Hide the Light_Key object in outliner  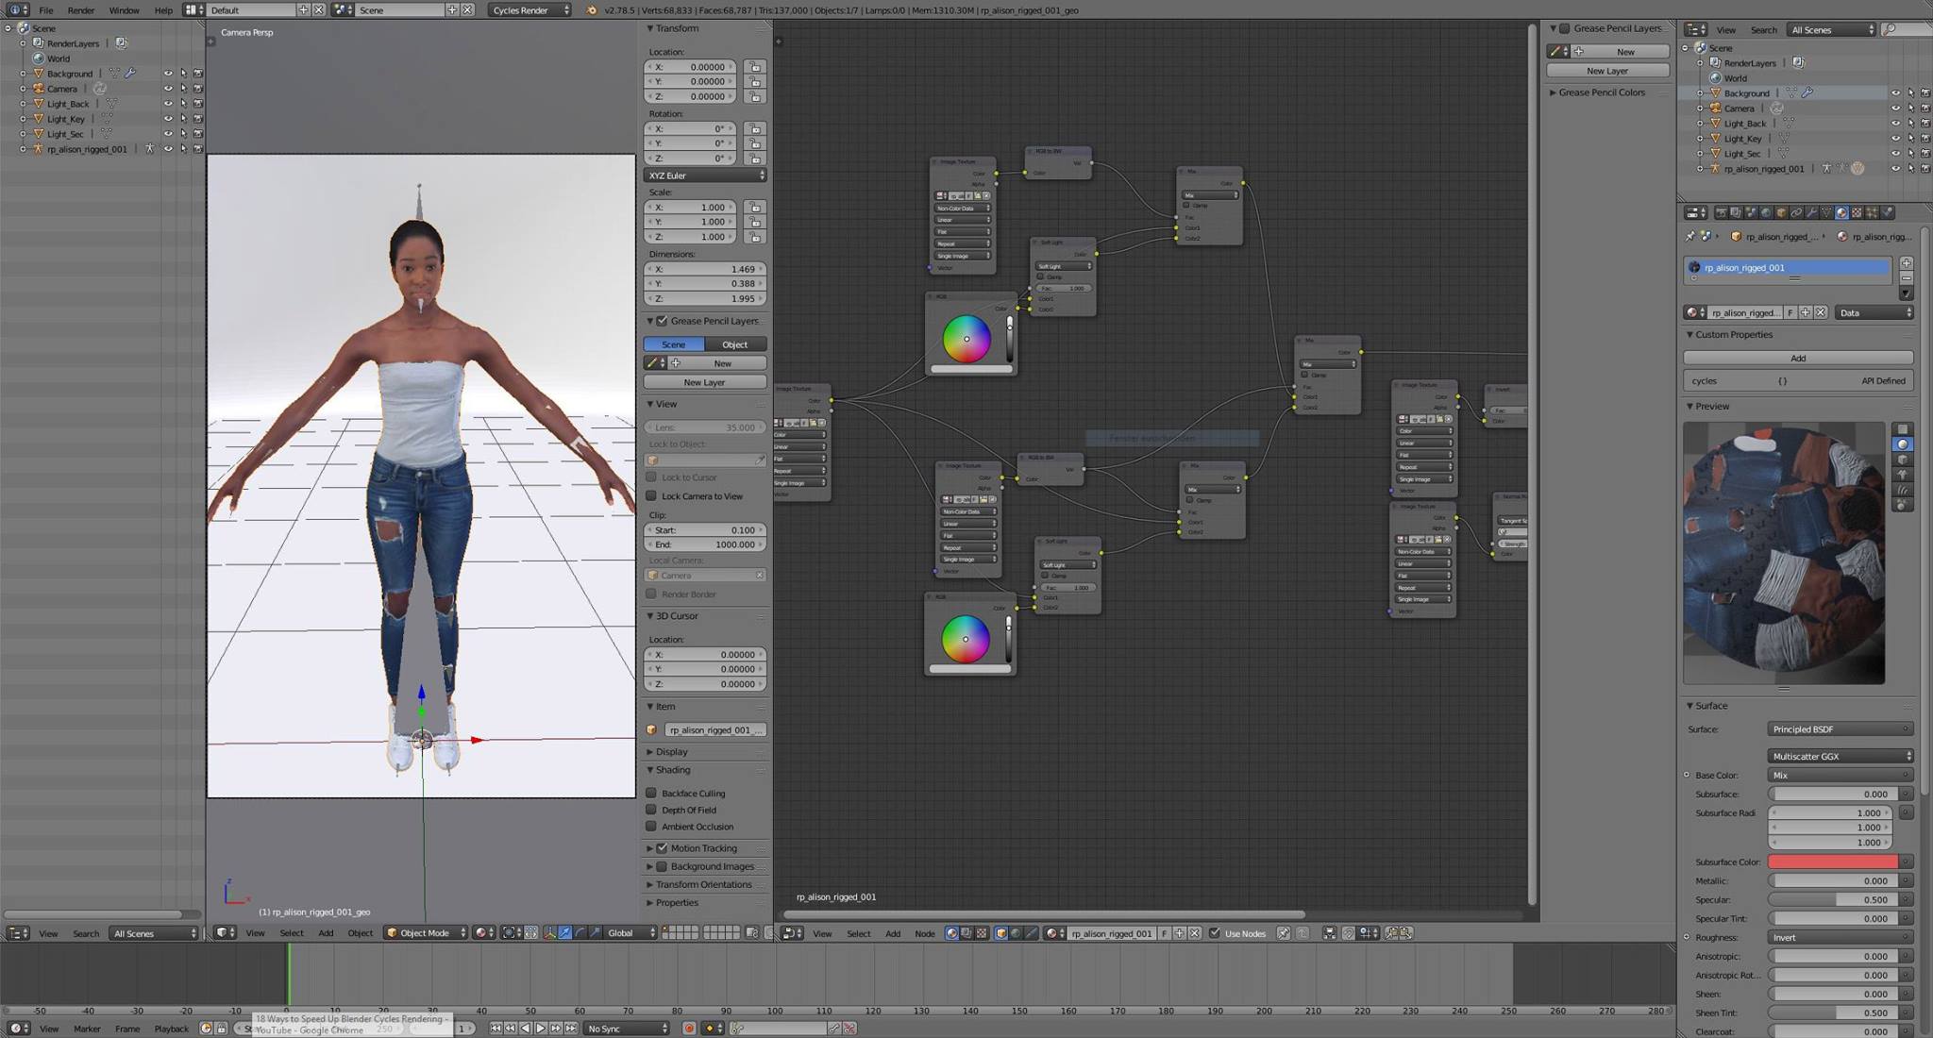click(x=168, y=119)
